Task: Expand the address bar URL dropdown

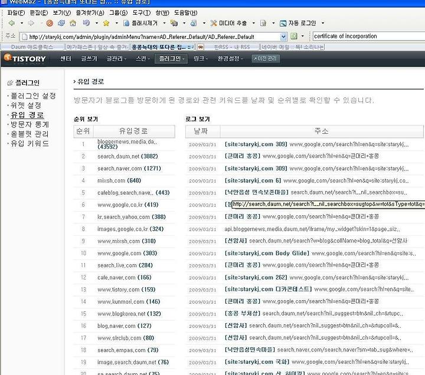Action: point(283,37)
